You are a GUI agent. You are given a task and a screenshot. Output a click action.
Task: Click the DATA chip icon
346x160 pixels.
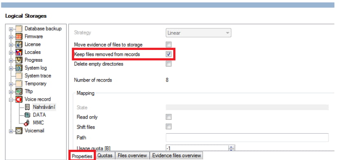pyautogui.click(x=28, y=115)
